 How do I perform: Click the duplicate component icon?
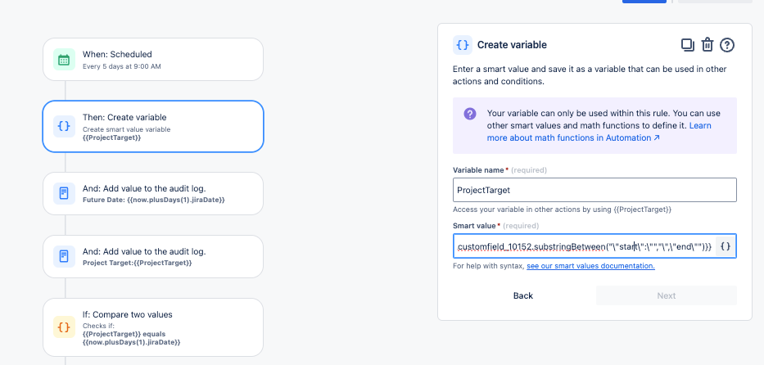pyautogui.click(x=688, y=45)
